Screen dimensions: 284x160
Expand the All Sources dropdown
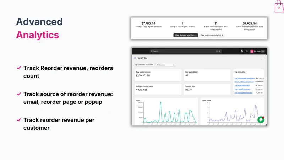(165, 65)
